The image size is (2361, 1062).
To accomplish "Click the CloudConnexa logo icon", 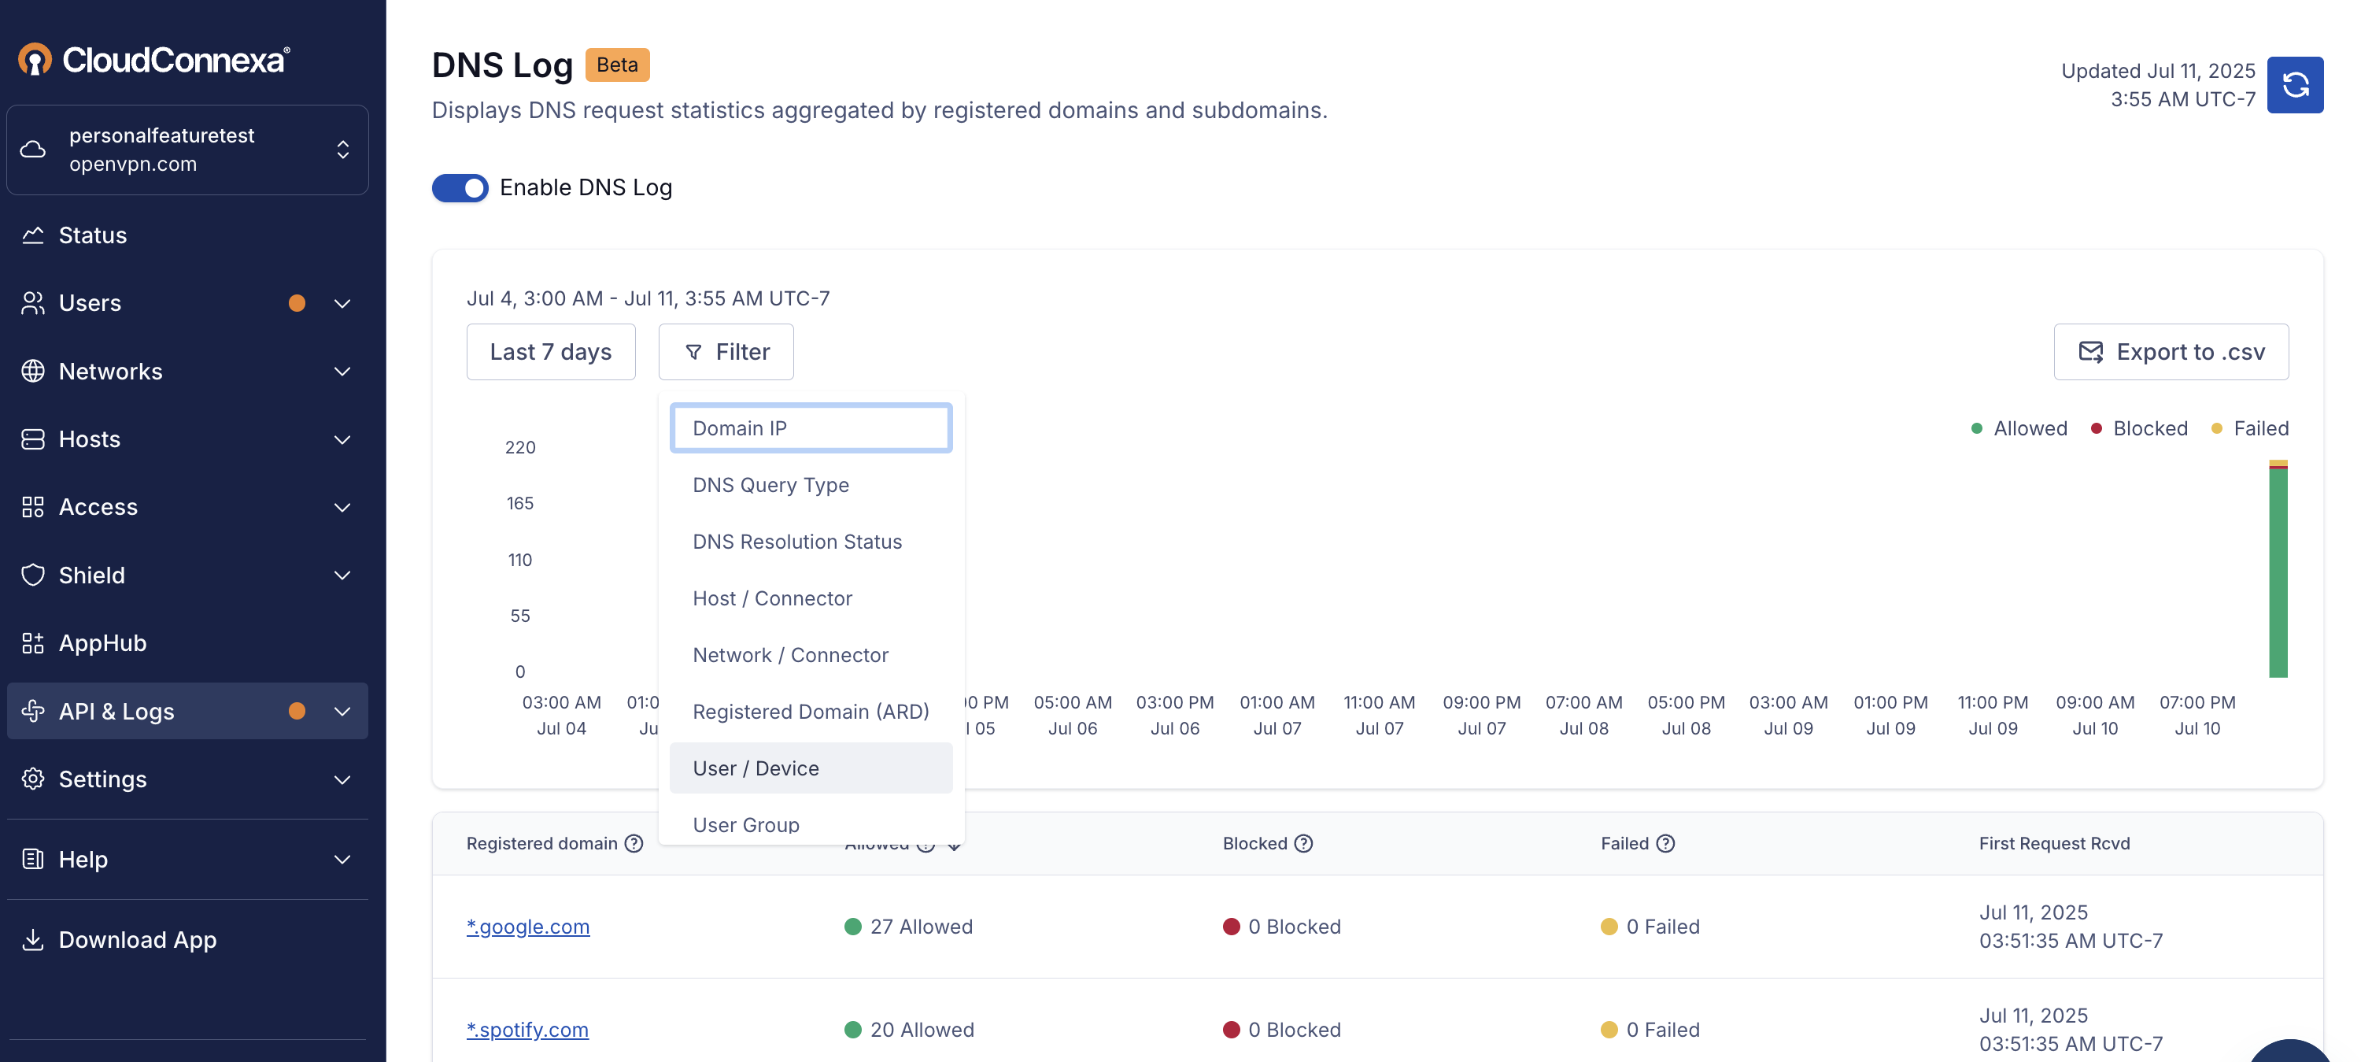I will tap(35, 60).
